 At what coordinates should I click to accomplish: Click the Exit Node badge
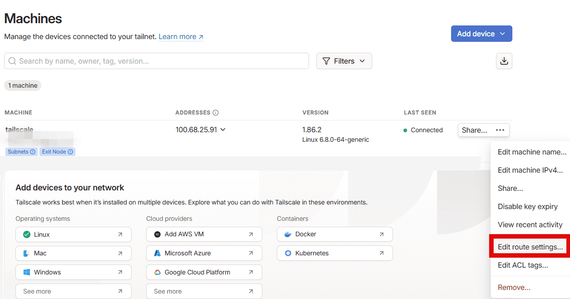pyautogui.click(x=58, y=152)
